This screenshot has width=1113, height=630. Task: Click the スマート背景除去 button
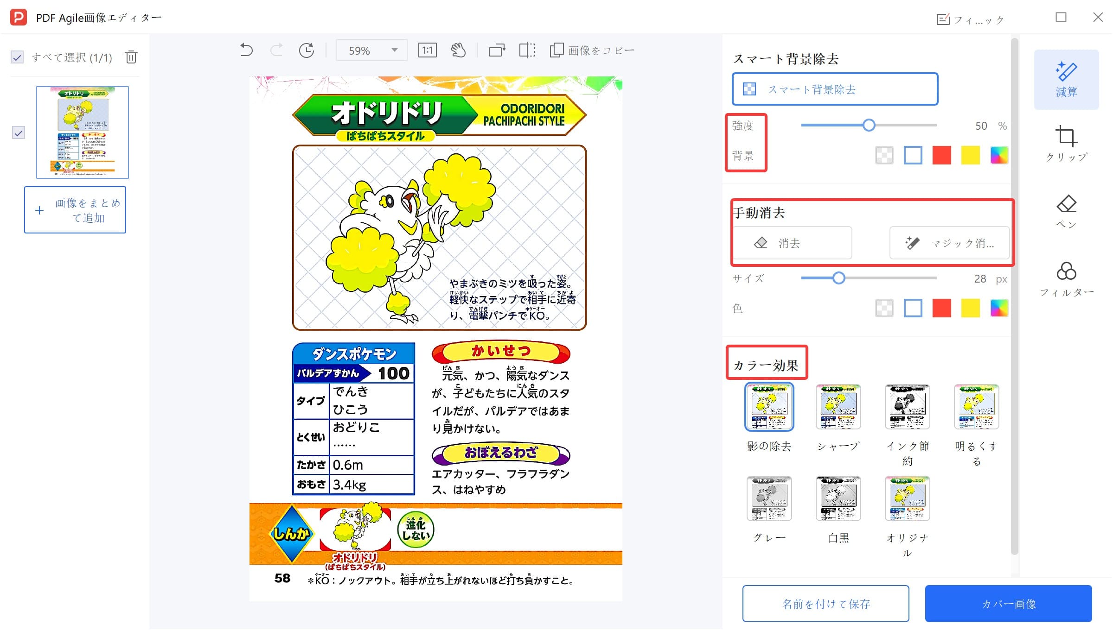(834, 89)
